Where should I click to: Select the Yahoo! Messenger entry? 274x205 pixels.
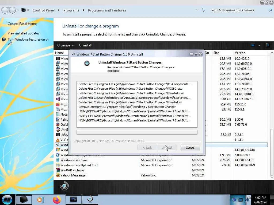click(x=161, y=175)
